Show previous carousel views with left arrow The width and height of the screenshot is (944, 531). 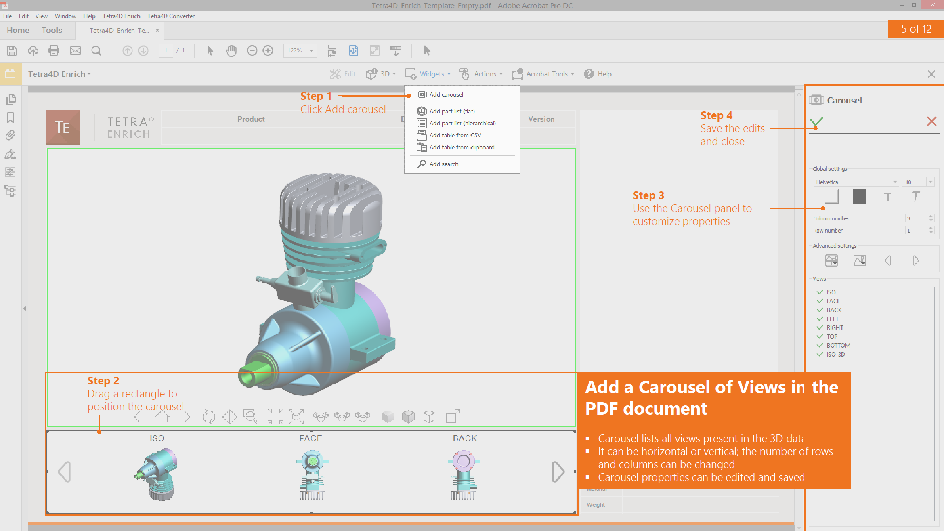pos(65,472)
